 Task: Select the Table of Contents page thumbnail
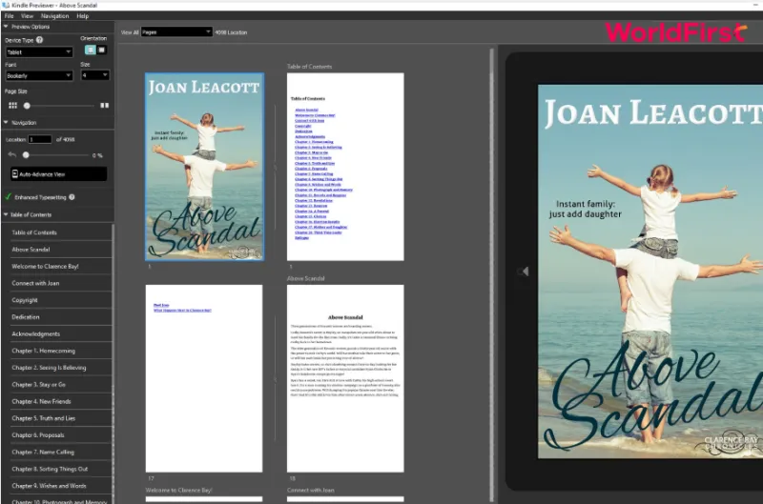pyautogui.click(x=345, y=167)
